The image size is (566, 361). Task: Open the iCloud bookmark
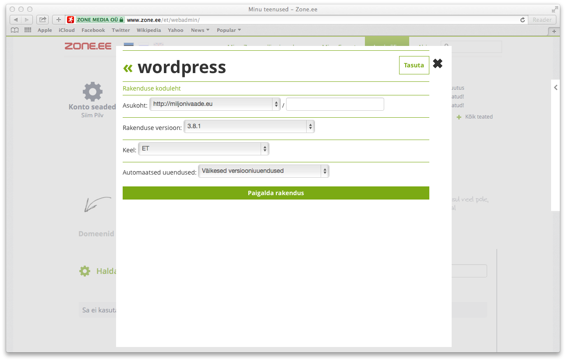tap(67, 30)
